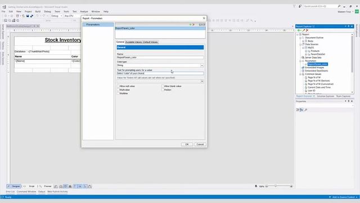Open the Window menu
The height and width of the screenshot is (203, 360).
(96, 11)
